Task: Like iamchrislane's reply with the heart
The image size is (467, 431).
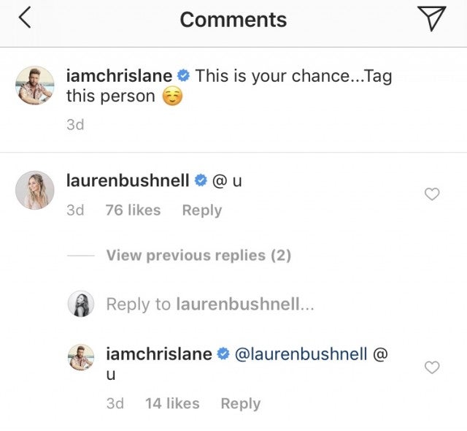Action: [432, 367]
